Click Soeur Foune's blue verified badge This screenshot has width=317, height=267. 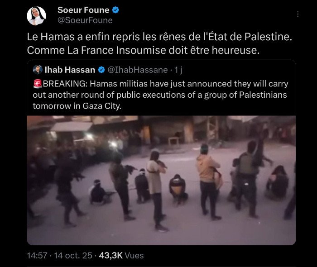(115, 10)
